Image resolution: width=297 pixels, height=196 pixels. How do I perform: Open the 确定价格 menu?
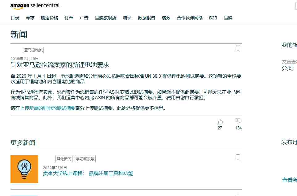pos(49,18)
